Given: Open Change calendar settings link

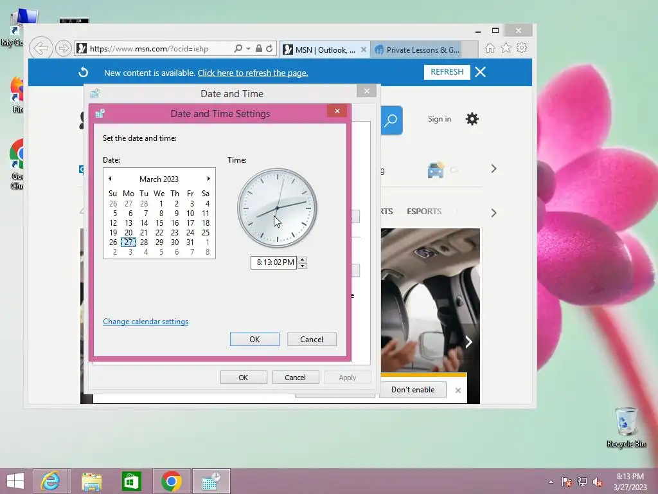Looking at the screenshot, I should pyautogui.click(x=146, y=322).
